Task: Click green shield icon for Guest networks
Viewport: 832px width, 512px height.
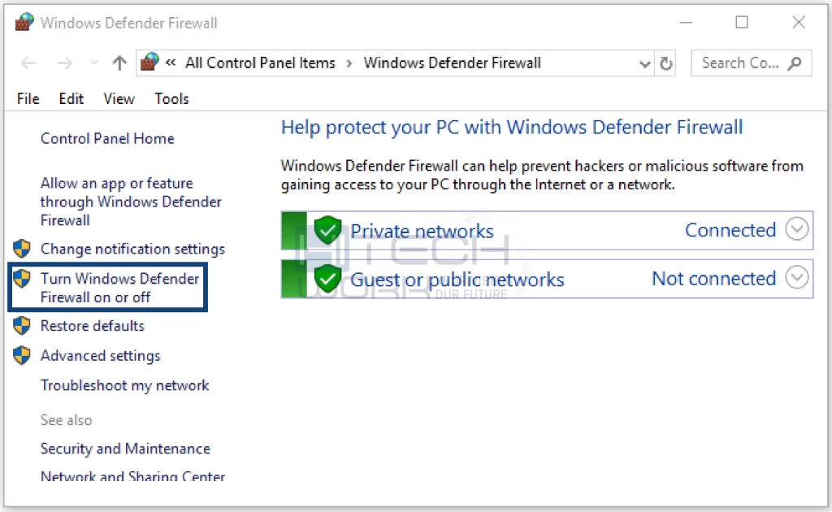Action: (327, 279)
